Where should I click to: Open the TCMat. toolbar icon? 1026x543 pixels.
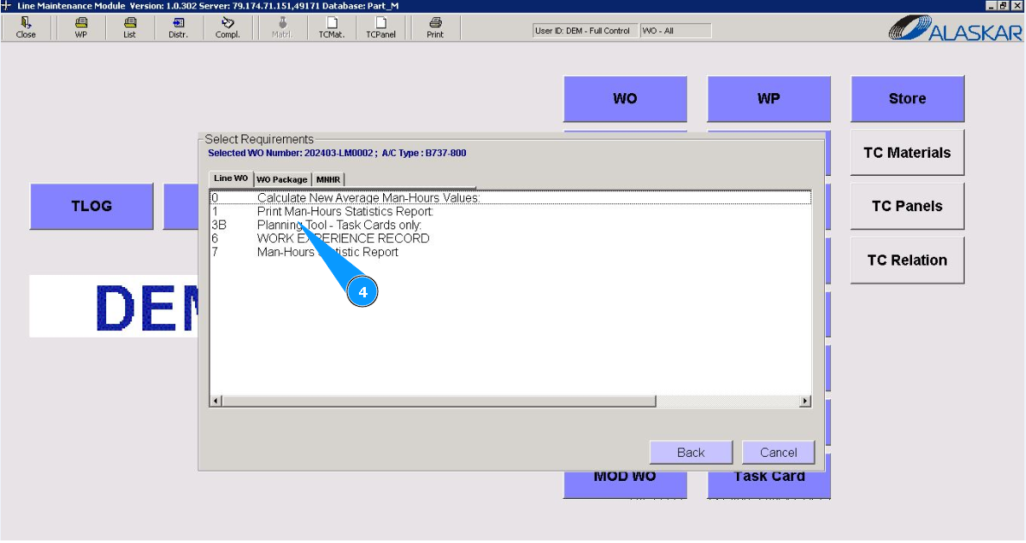(331, 28)
